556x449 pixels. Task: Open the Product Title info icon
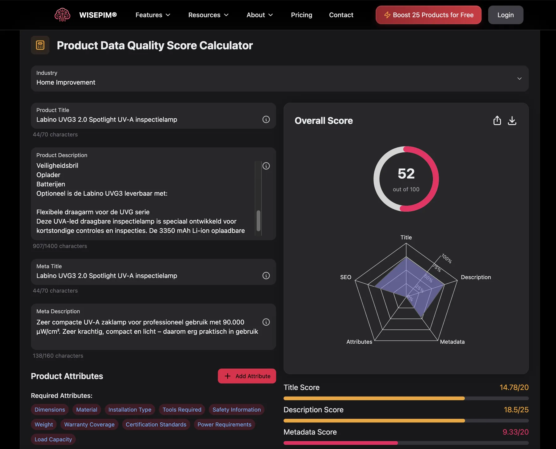pyautogui.click(x=266, y=119)
